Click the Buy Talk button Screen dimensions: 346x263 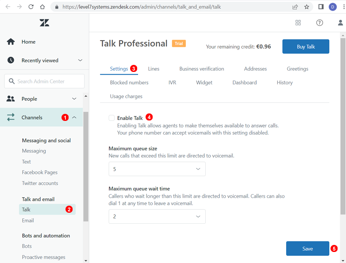pyautogui.click(x=306, y=46)
